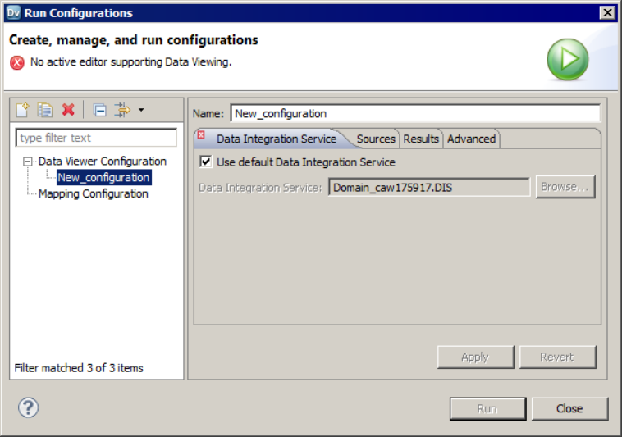This screenshot has width=622, height=437.
Task: Open the help question mark icon
Action: point(29,407)
